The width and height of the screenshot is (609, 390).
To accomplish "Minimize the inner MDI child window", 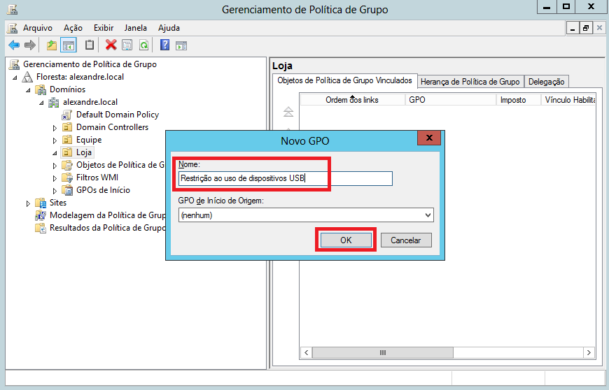I will (x=573, y=28).
